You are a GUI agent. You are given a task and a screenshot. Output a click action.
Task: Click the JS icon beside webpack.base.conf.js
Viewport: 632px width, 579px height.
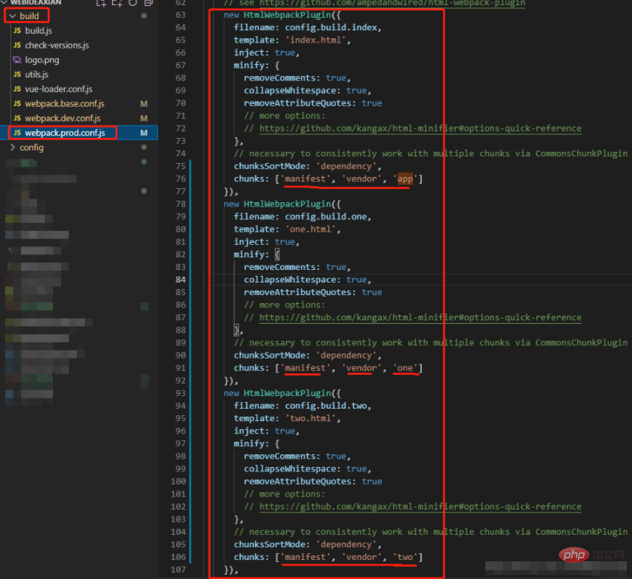[x=18, y=103]
